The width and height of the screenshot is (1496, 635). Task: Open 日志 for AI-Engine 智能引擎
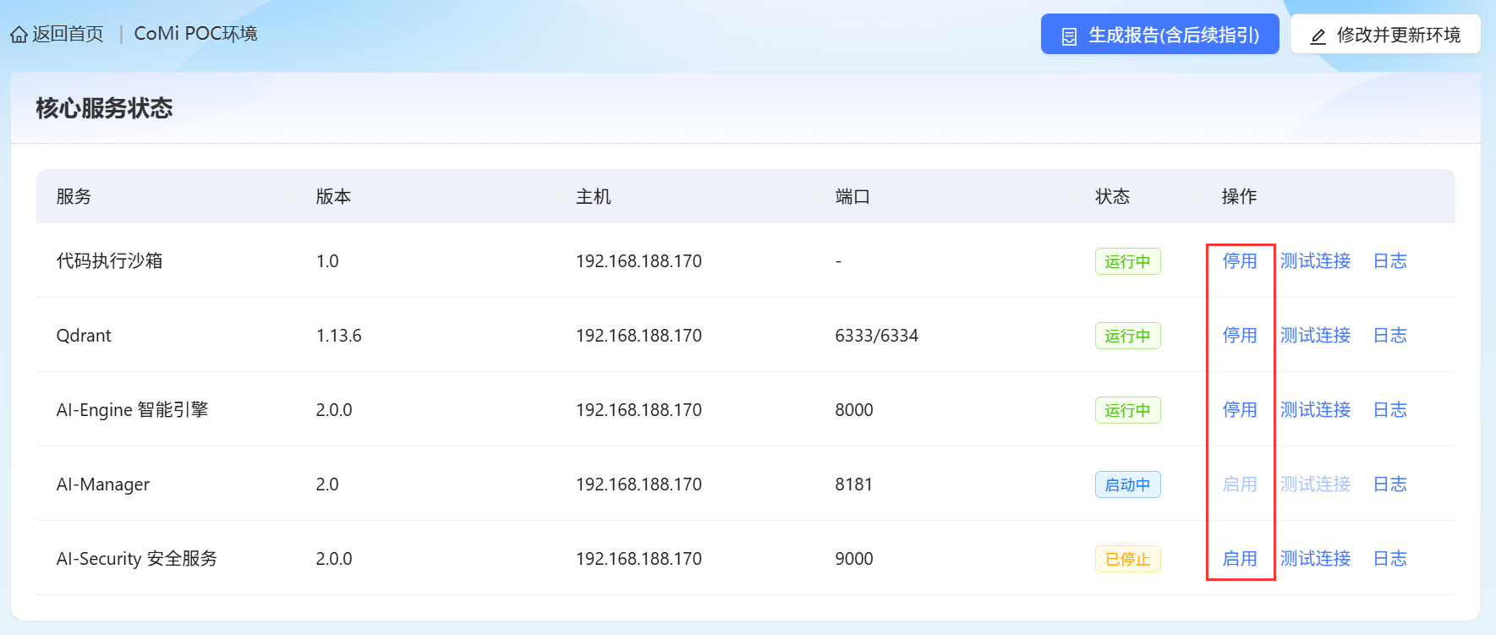tap(1389, 409)
